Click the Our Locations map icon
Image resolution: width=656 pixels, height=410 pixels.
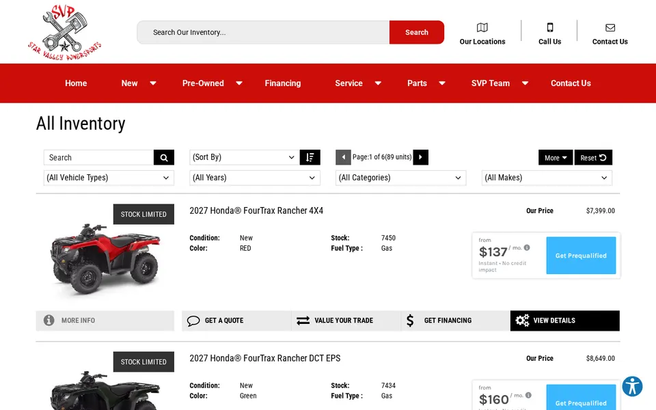click(x=482, y=27)
